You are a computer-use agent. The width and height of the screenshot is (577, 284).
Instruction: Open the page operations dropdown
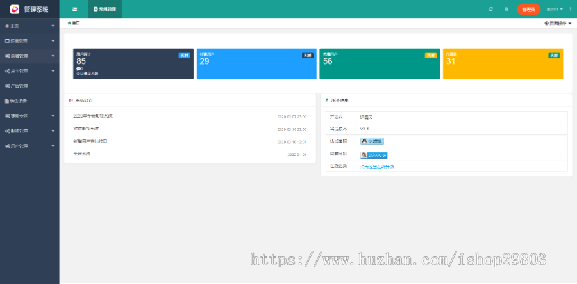click(557, 23)
